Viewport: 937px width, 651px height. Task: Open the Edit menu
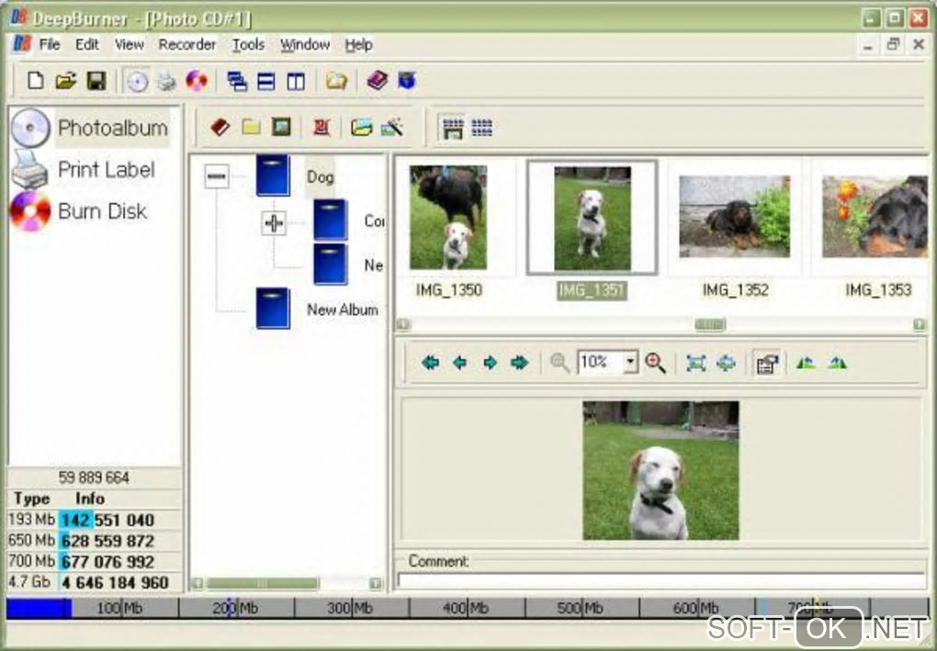point(87,44)
